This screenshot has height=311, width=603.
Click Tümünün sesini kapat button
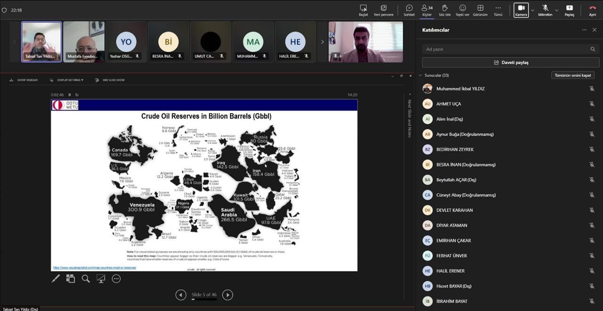pos(572,75)
